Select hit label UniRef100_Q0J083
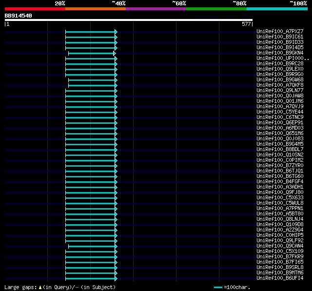The width and height of the screenshot is (312, 291). [280, 139]
